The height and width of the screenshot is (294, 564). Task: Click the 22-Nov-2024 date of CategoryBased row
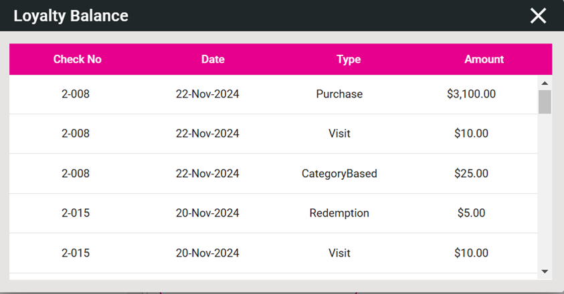(207, 174)
